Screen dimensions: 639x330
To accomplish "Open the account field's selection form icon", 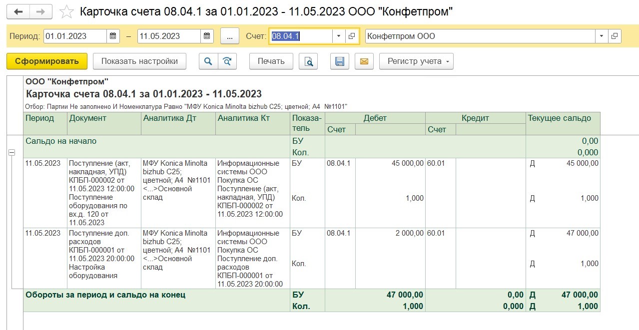I will tap(352, 36).
